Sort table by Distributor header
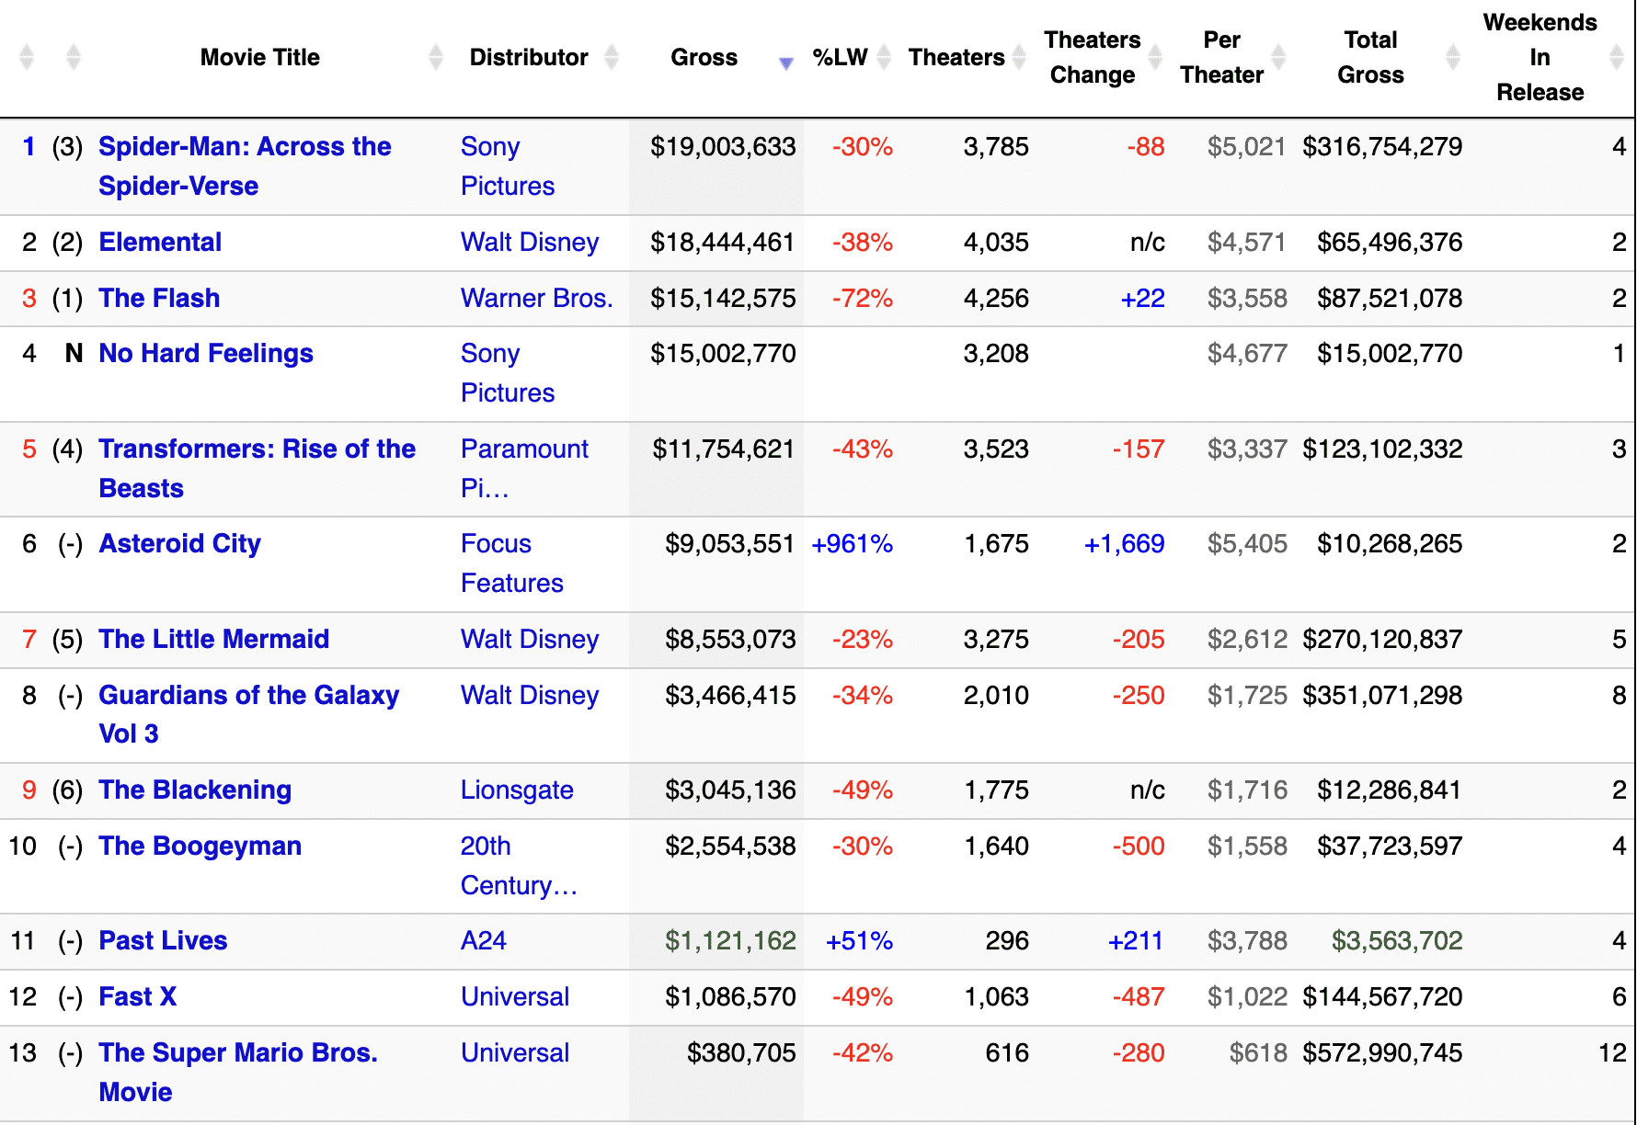The width and height of the screenshot is (1637, 1125). (x=529, y=57)
